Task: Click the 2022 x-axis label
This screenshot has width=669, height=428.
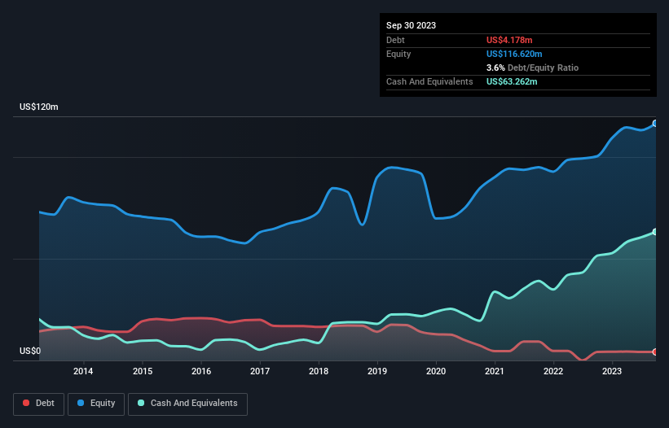Action: point(553,371)
